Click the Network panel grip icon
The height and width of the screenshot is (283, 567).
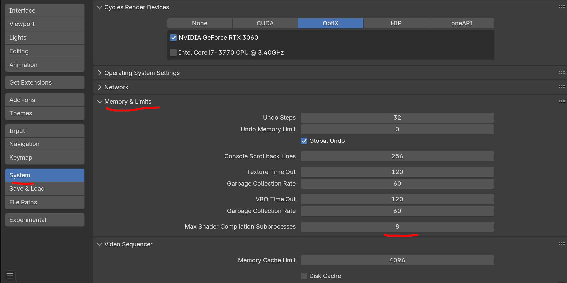coord(562,87)
